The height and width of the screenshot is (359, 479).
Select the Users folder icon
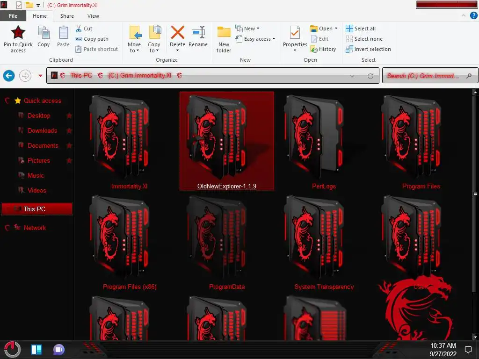tap(411, 237)
